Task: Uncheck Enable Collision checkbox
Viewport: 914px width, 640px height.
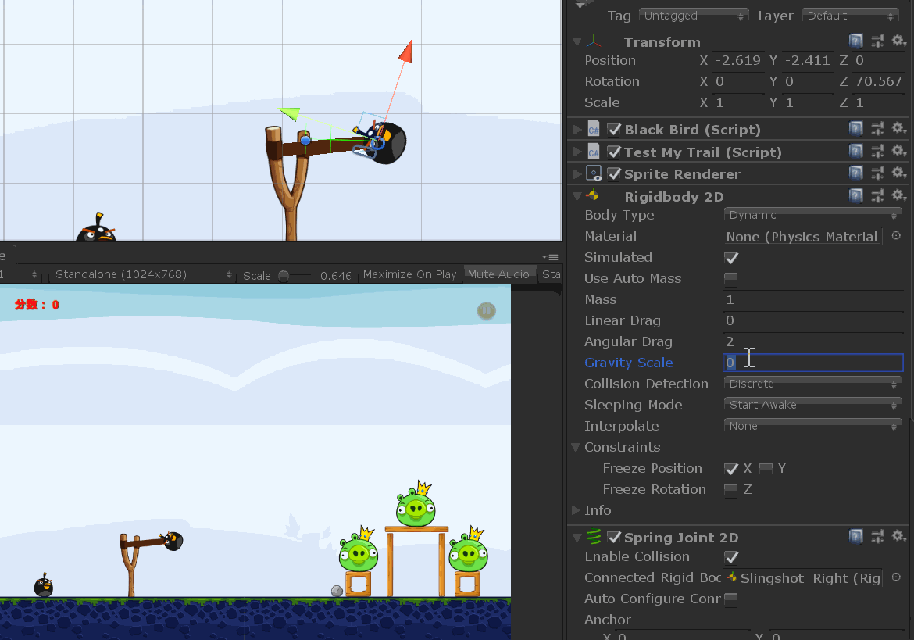Action: (731, 557)
